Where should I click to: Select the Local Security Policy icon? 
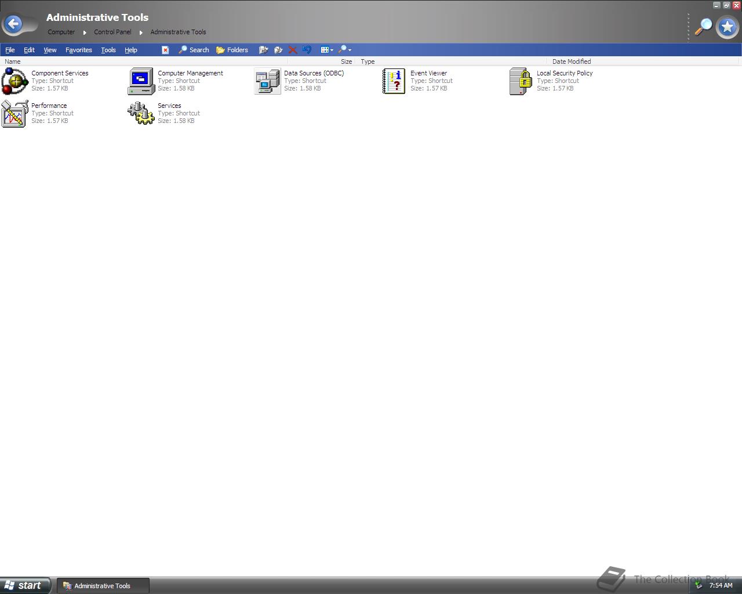coord(521,81)
